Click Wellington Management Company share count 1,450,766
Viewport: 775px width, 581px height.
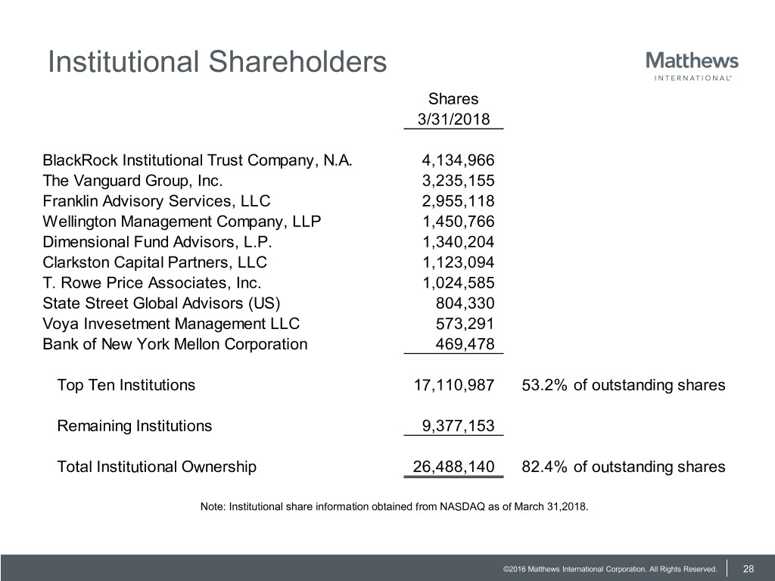coord(458,222)
